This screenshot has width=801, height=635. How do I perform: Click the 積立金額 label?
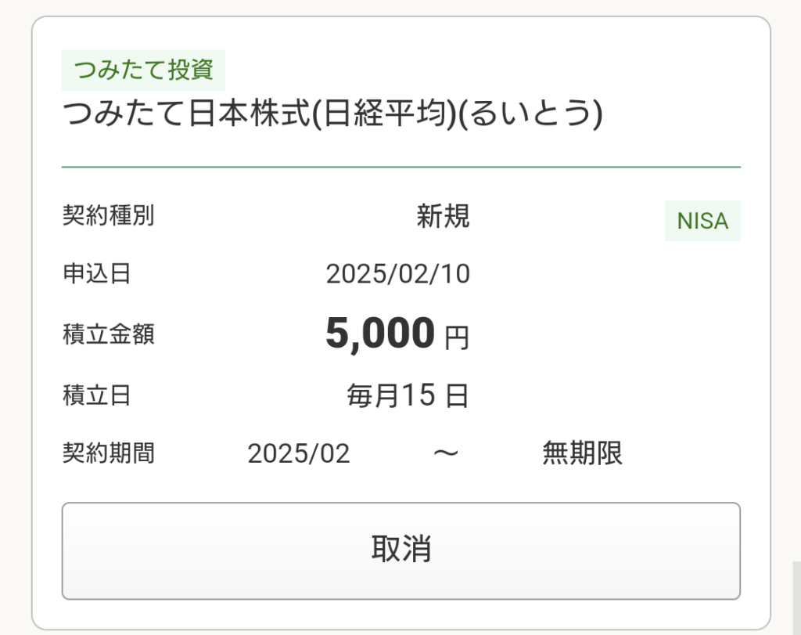pyautogui.click(x=108, y=334)
